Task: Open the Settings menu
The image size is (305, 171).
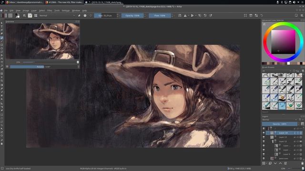Action: (66, 10)
